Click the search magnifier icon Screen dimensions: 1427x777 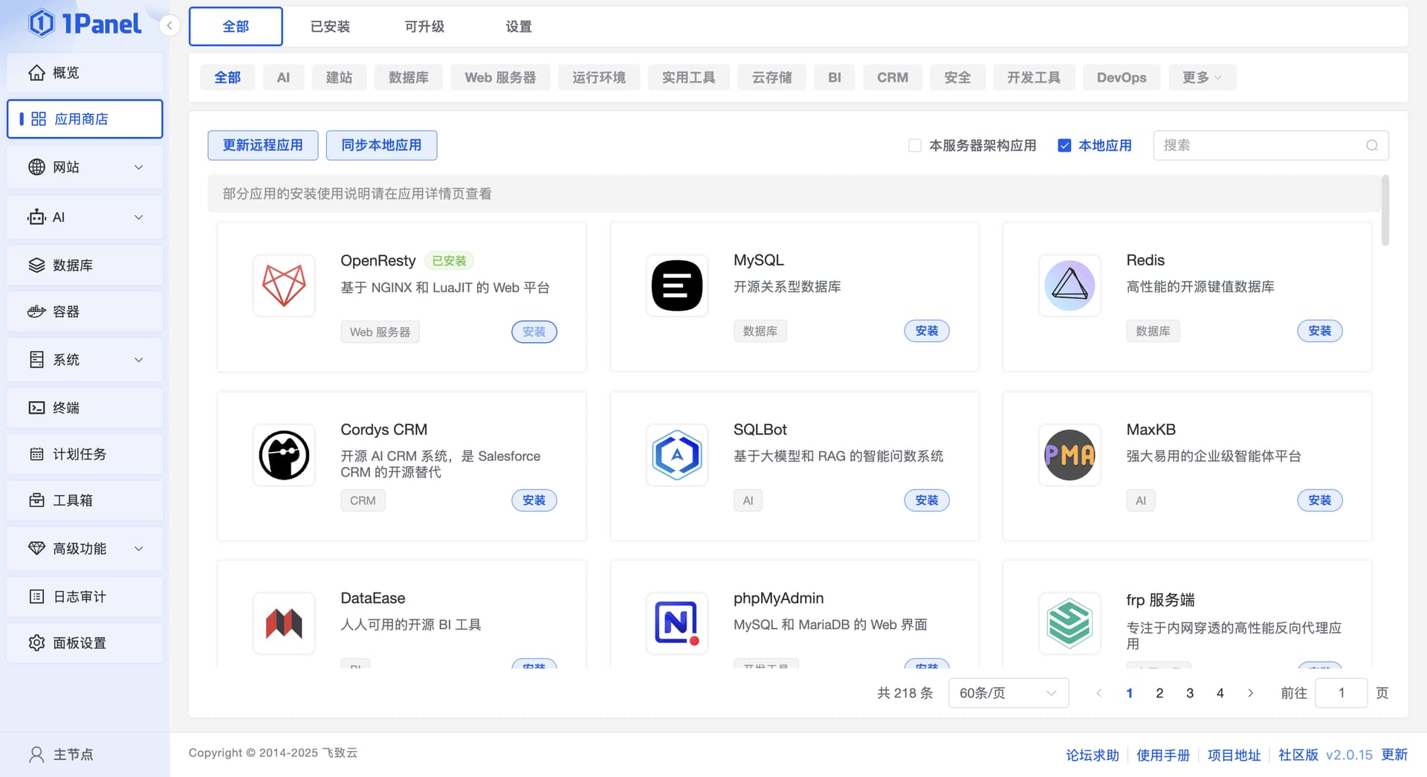1371,146
